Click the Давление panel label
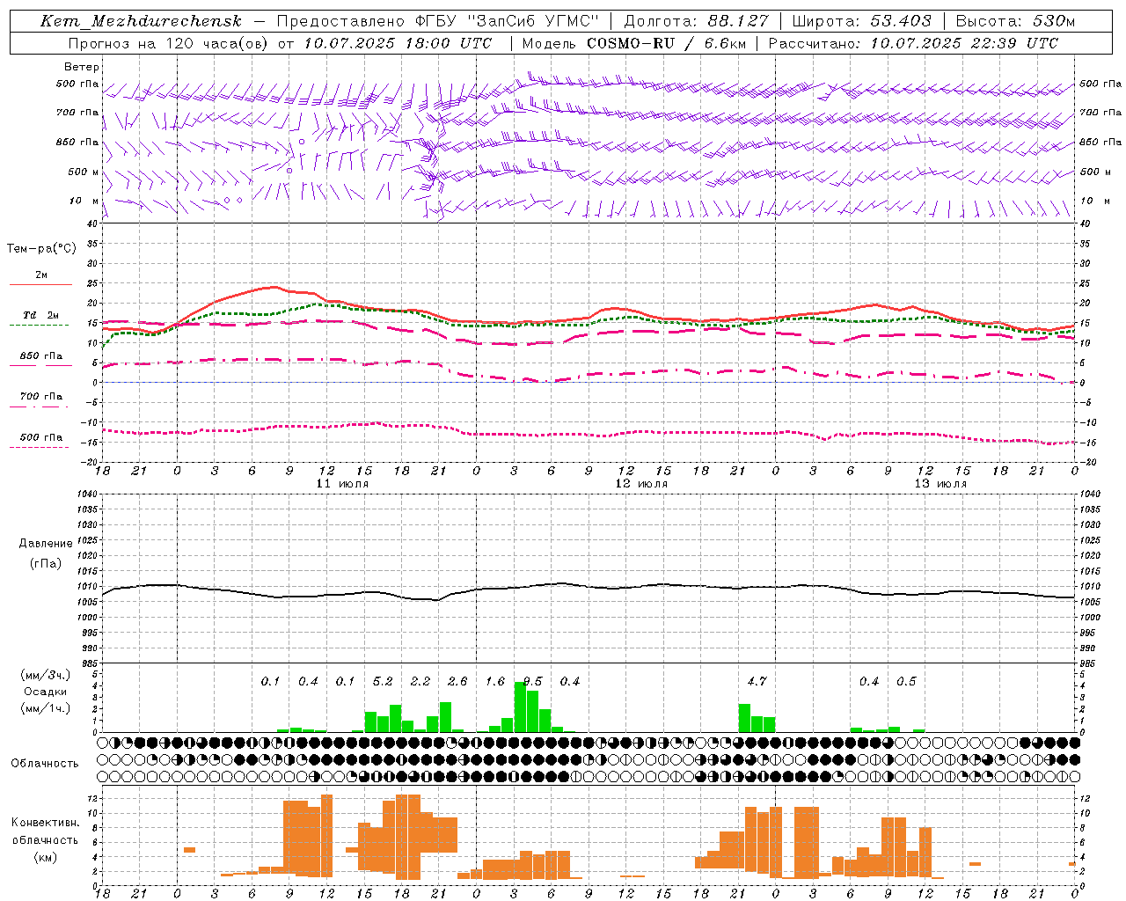The width and height of the screenshot is (1126, 901). point(46,544)
